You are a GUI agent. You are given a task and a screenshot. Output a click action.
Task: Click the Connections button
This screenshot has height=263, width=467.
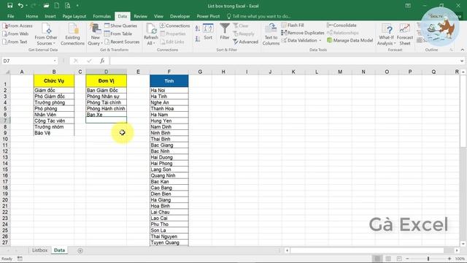[x=175, y=26]
